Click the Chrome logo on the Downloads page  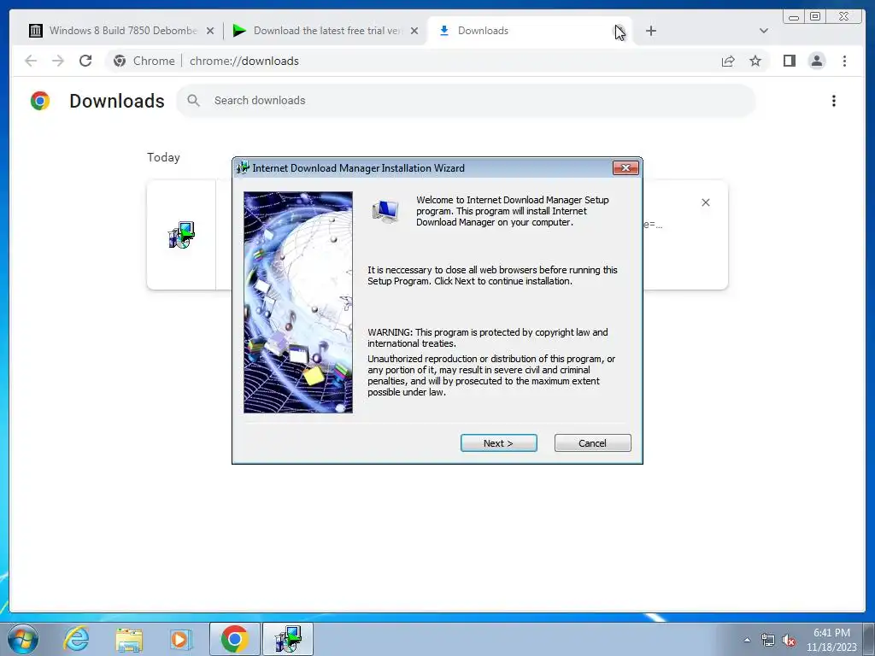[x=40, y=101]
